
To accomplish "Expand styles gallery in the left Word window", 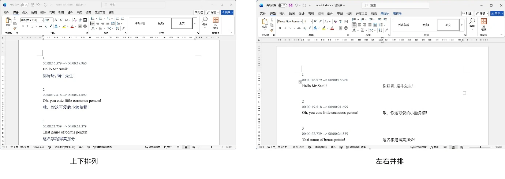I will pyautogui.click(x=195, y=23).
